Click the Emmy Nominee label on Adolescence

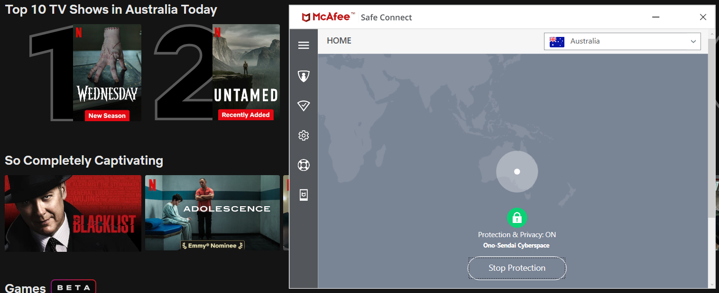[212, 246]
